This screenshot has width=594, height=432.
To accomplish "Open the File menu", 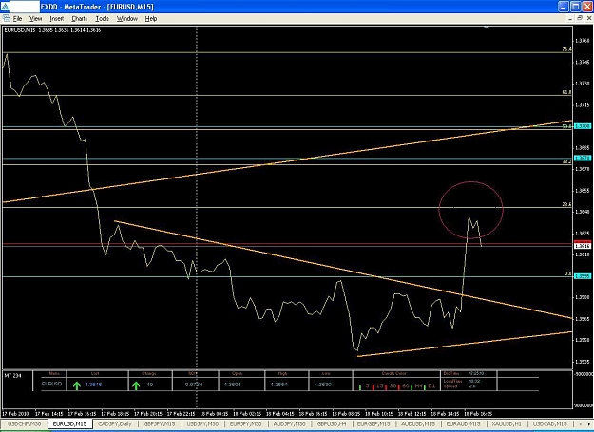I will click(17, 19).
